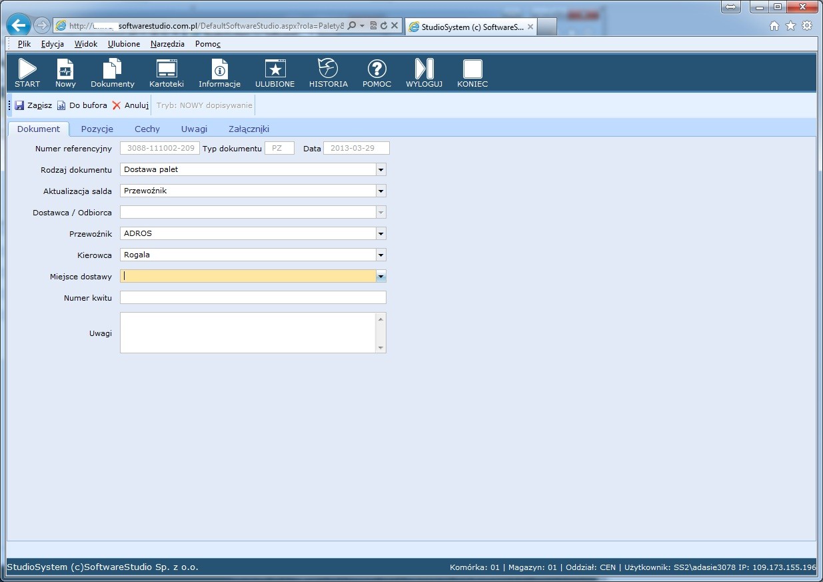Open the ULUBIONE favorites icon

click(275, 73)
